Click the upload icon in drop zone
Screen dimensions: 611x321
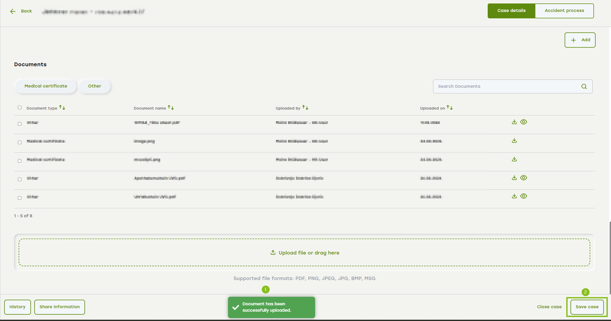pyautogui.click(x=273, y=252)
